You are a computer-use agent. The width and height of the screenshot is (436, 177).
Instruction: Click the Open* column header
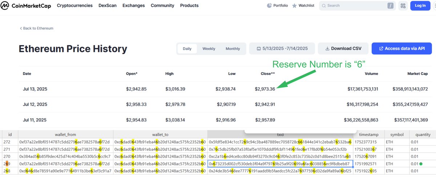[131, 73]
